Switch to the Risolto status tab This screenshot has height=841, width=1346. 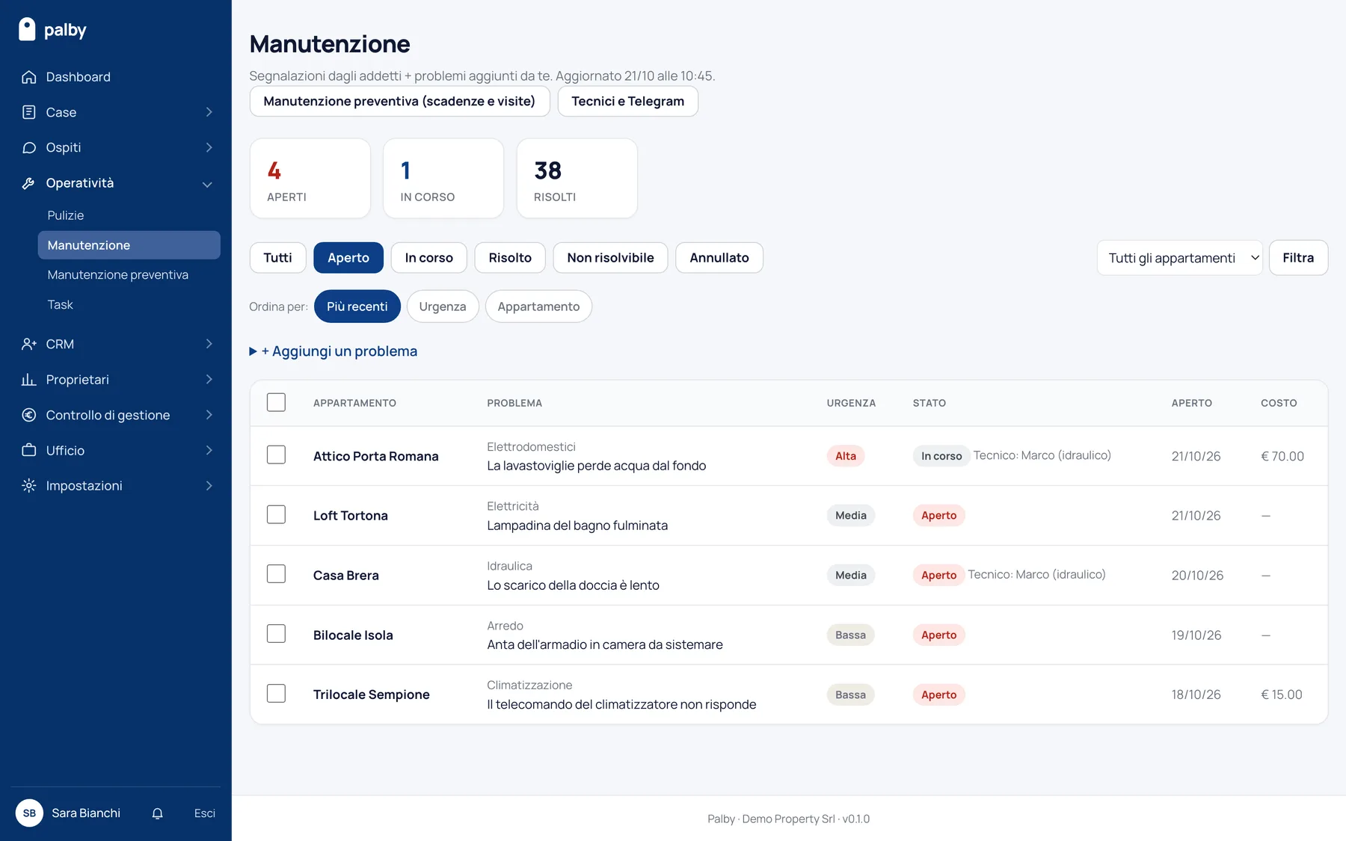pyautogui.click(x=510, y=258)
